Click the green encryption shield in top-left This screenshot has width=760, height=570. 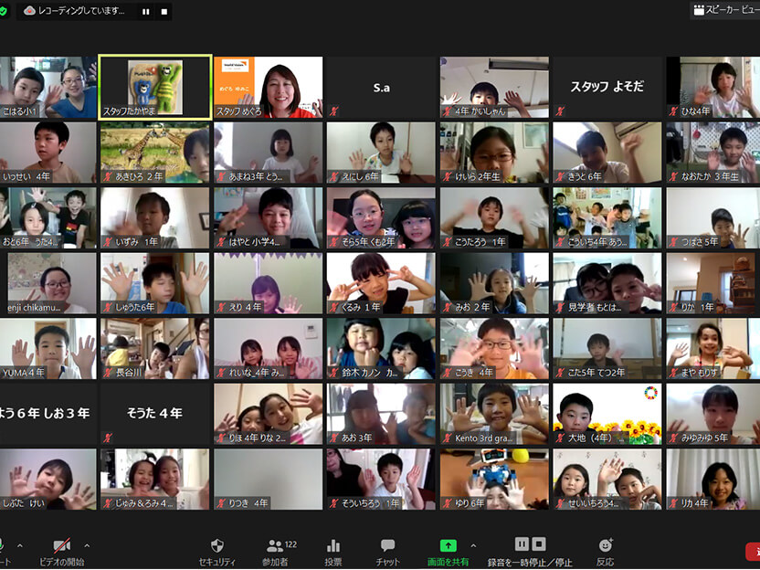[x=4, y=11]
